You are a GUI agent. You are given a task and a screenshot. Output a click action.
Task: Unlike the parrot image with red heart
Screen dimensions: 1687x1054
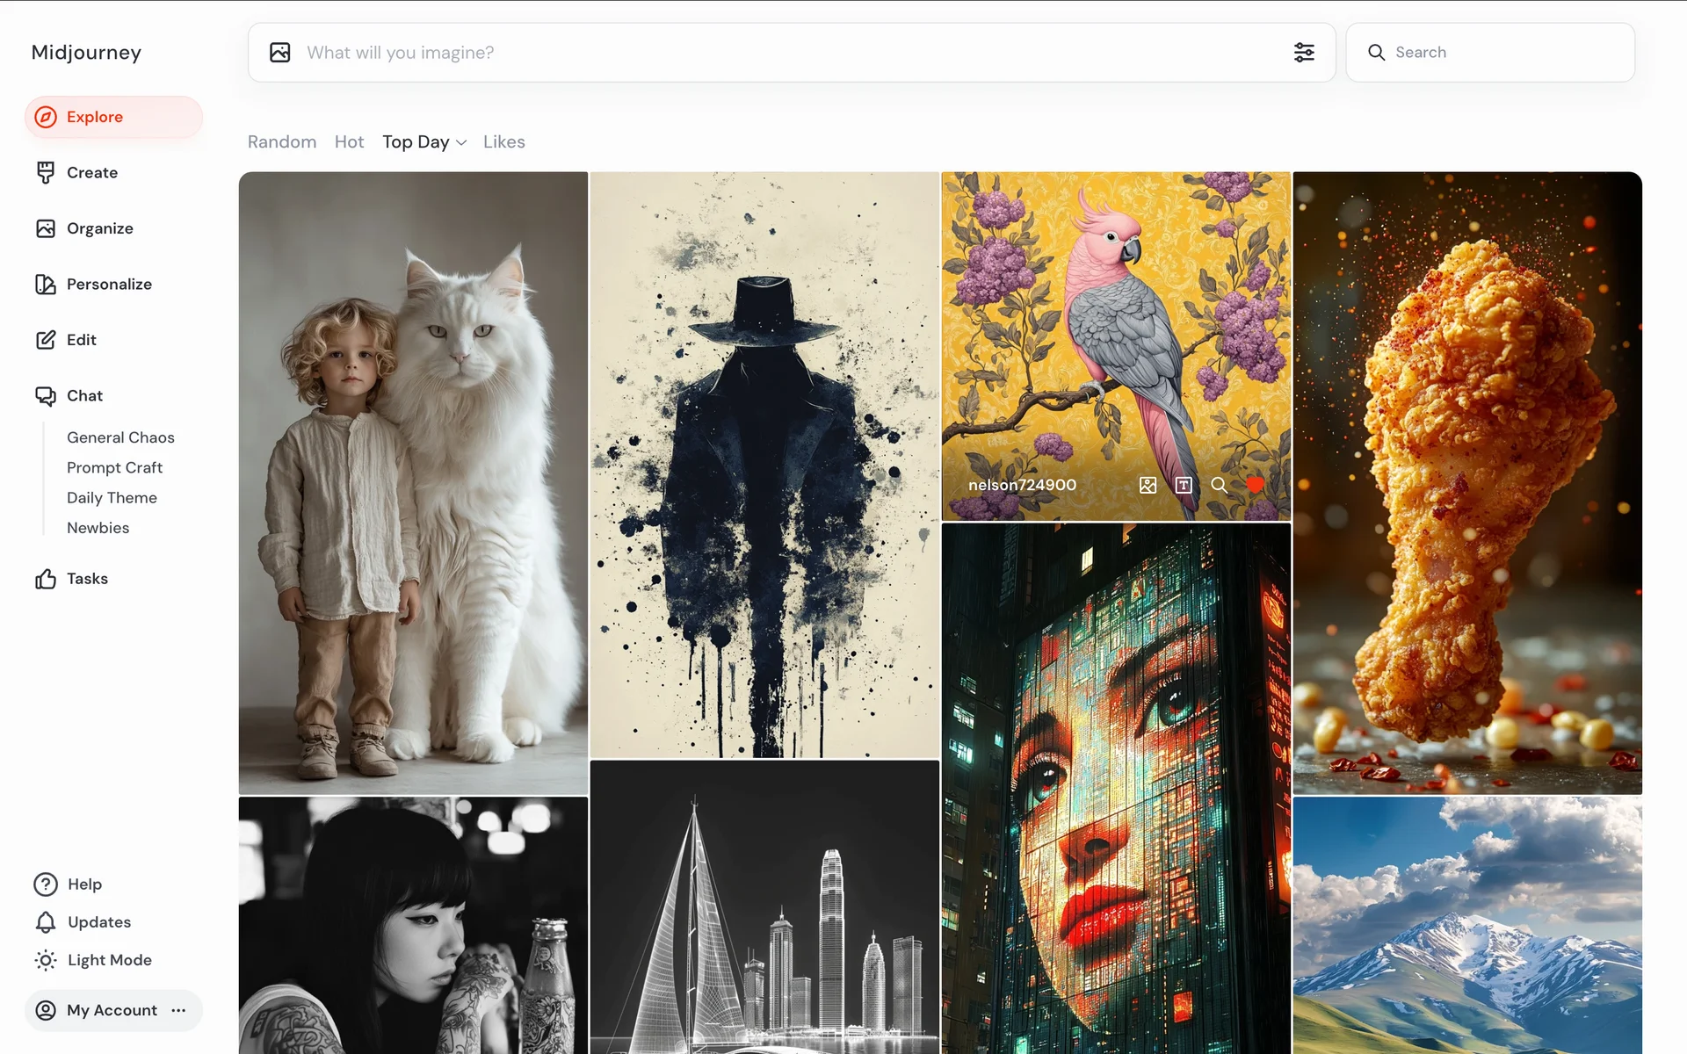1255,485
